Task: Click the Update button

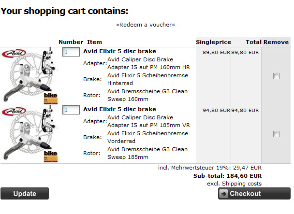Action: 25,194
